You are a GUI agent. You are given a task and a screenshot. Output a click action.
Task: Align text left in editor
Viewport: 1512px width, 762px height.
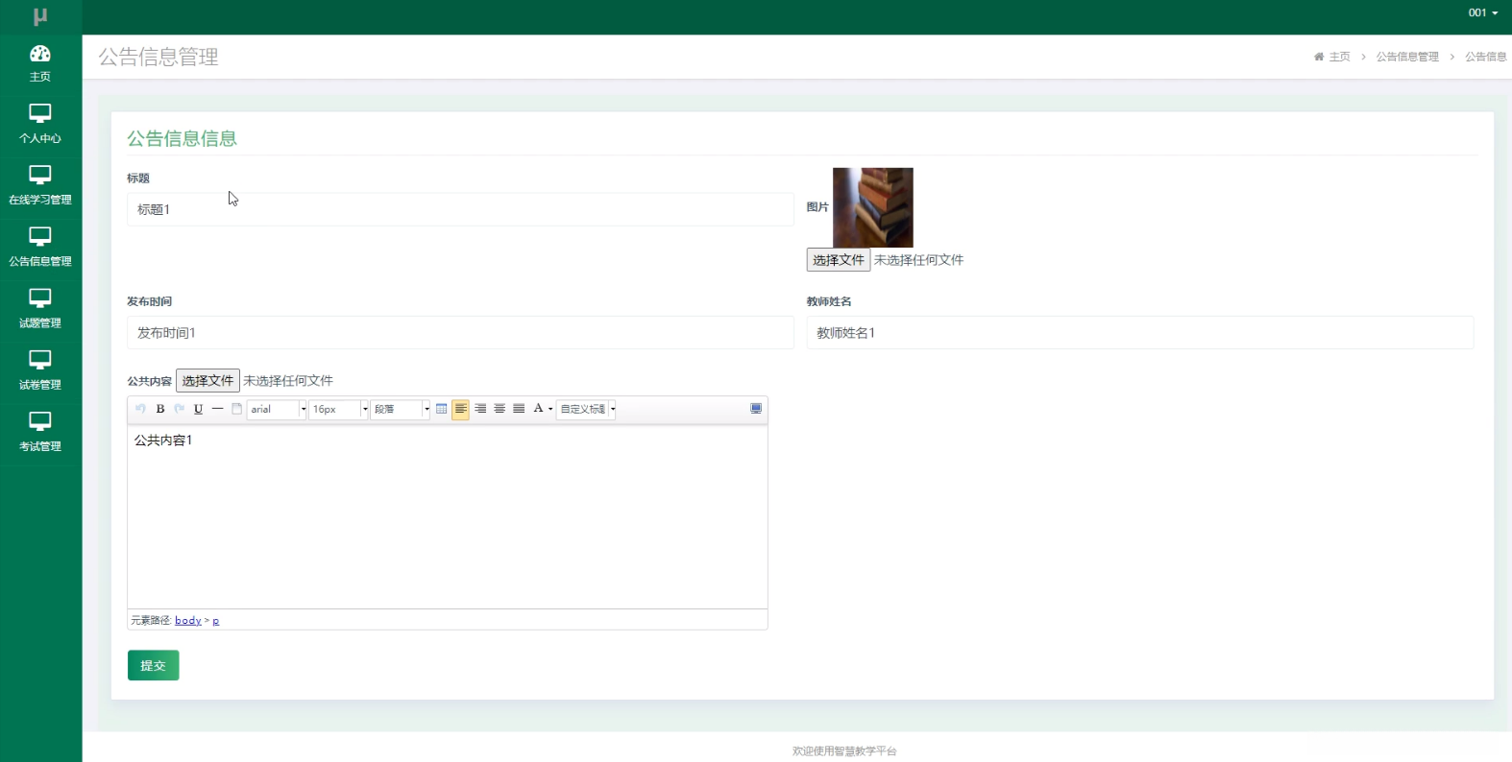(461, 409)
